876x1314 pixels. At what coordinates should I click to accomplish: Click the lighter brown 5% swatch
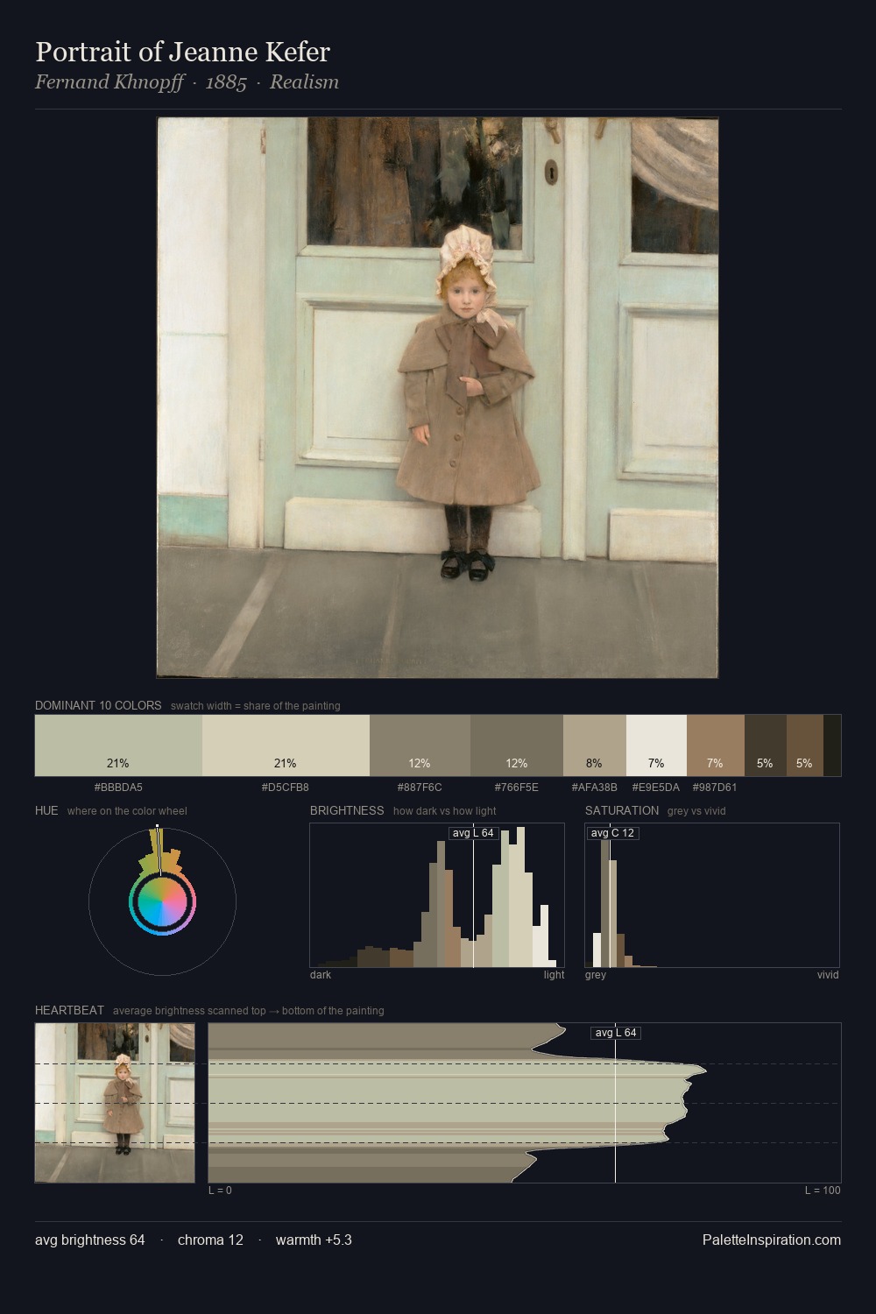click(805, 745)
